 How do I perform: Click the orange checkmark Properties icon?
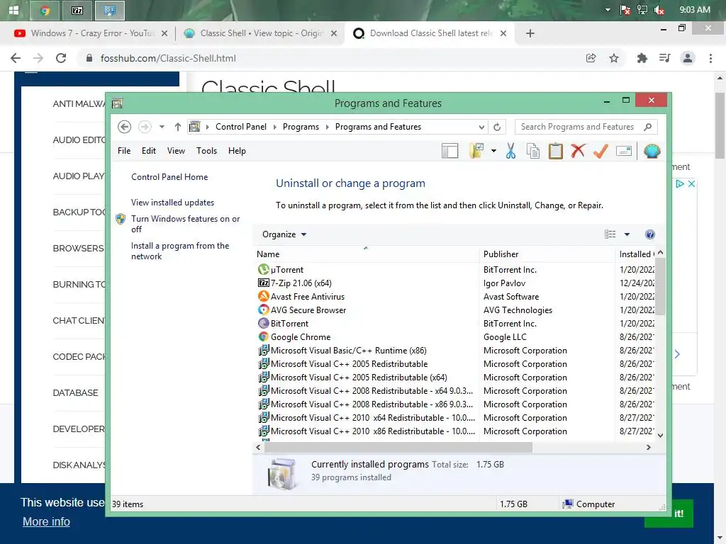coord(601,151)
